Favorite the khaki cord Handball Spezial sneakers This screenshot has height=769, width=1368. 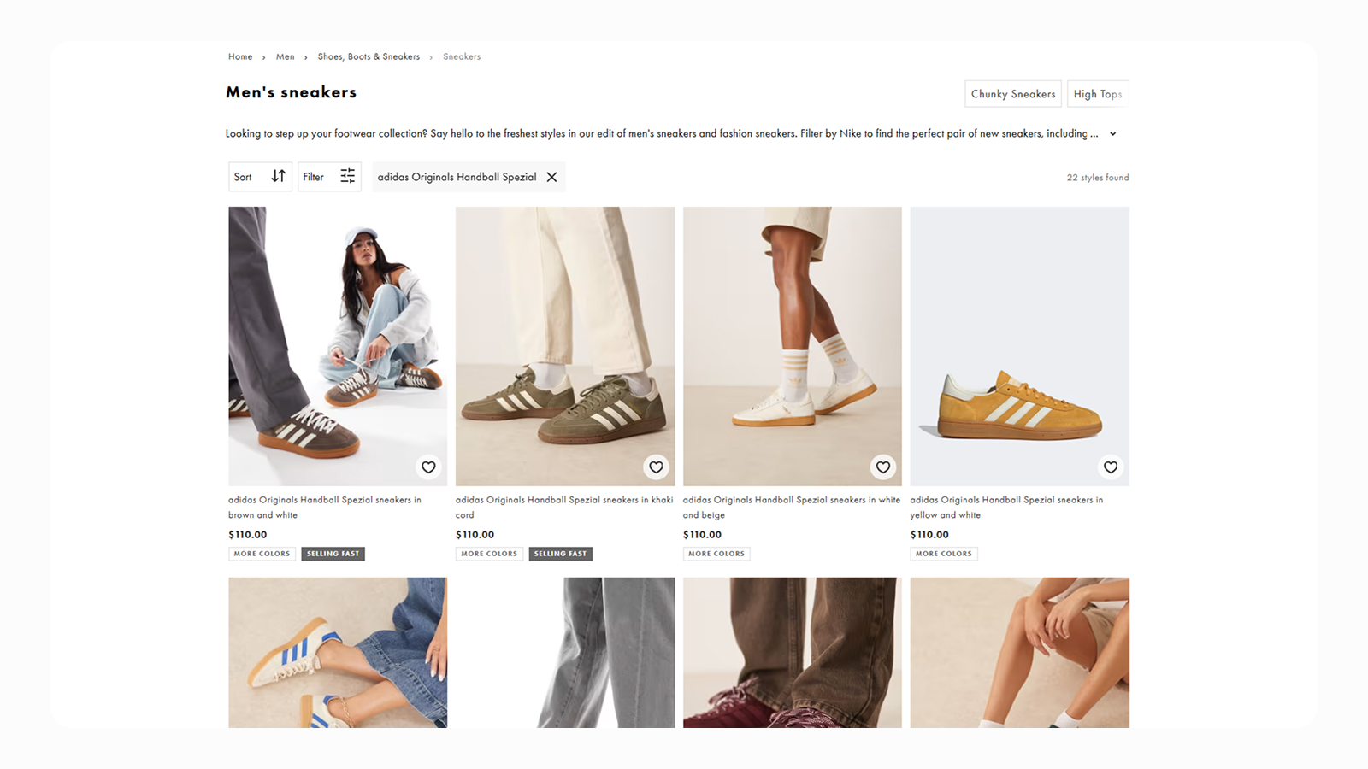(656, 467)
